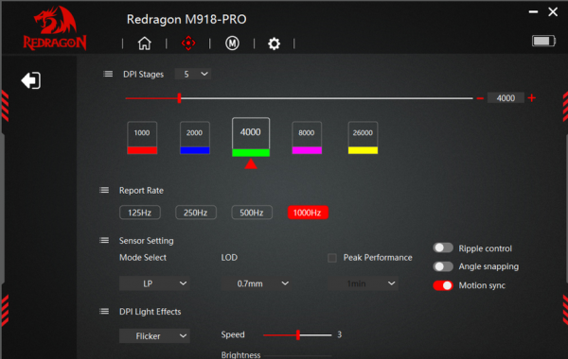The image size is (568, 359).
Task: Open the DPI crosshair settings tab
Action: tap(188, 43)
